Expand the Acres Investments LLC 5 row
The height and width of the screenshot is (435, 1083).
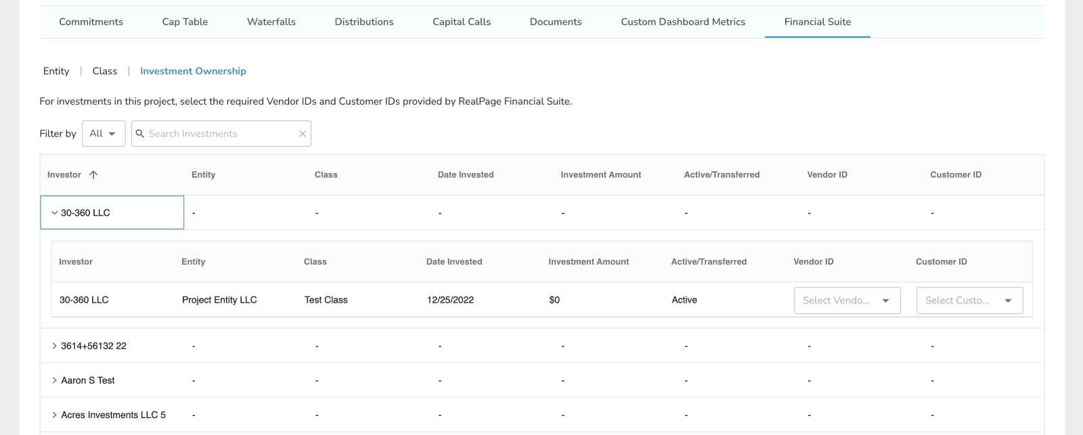(x=55, y=415)
